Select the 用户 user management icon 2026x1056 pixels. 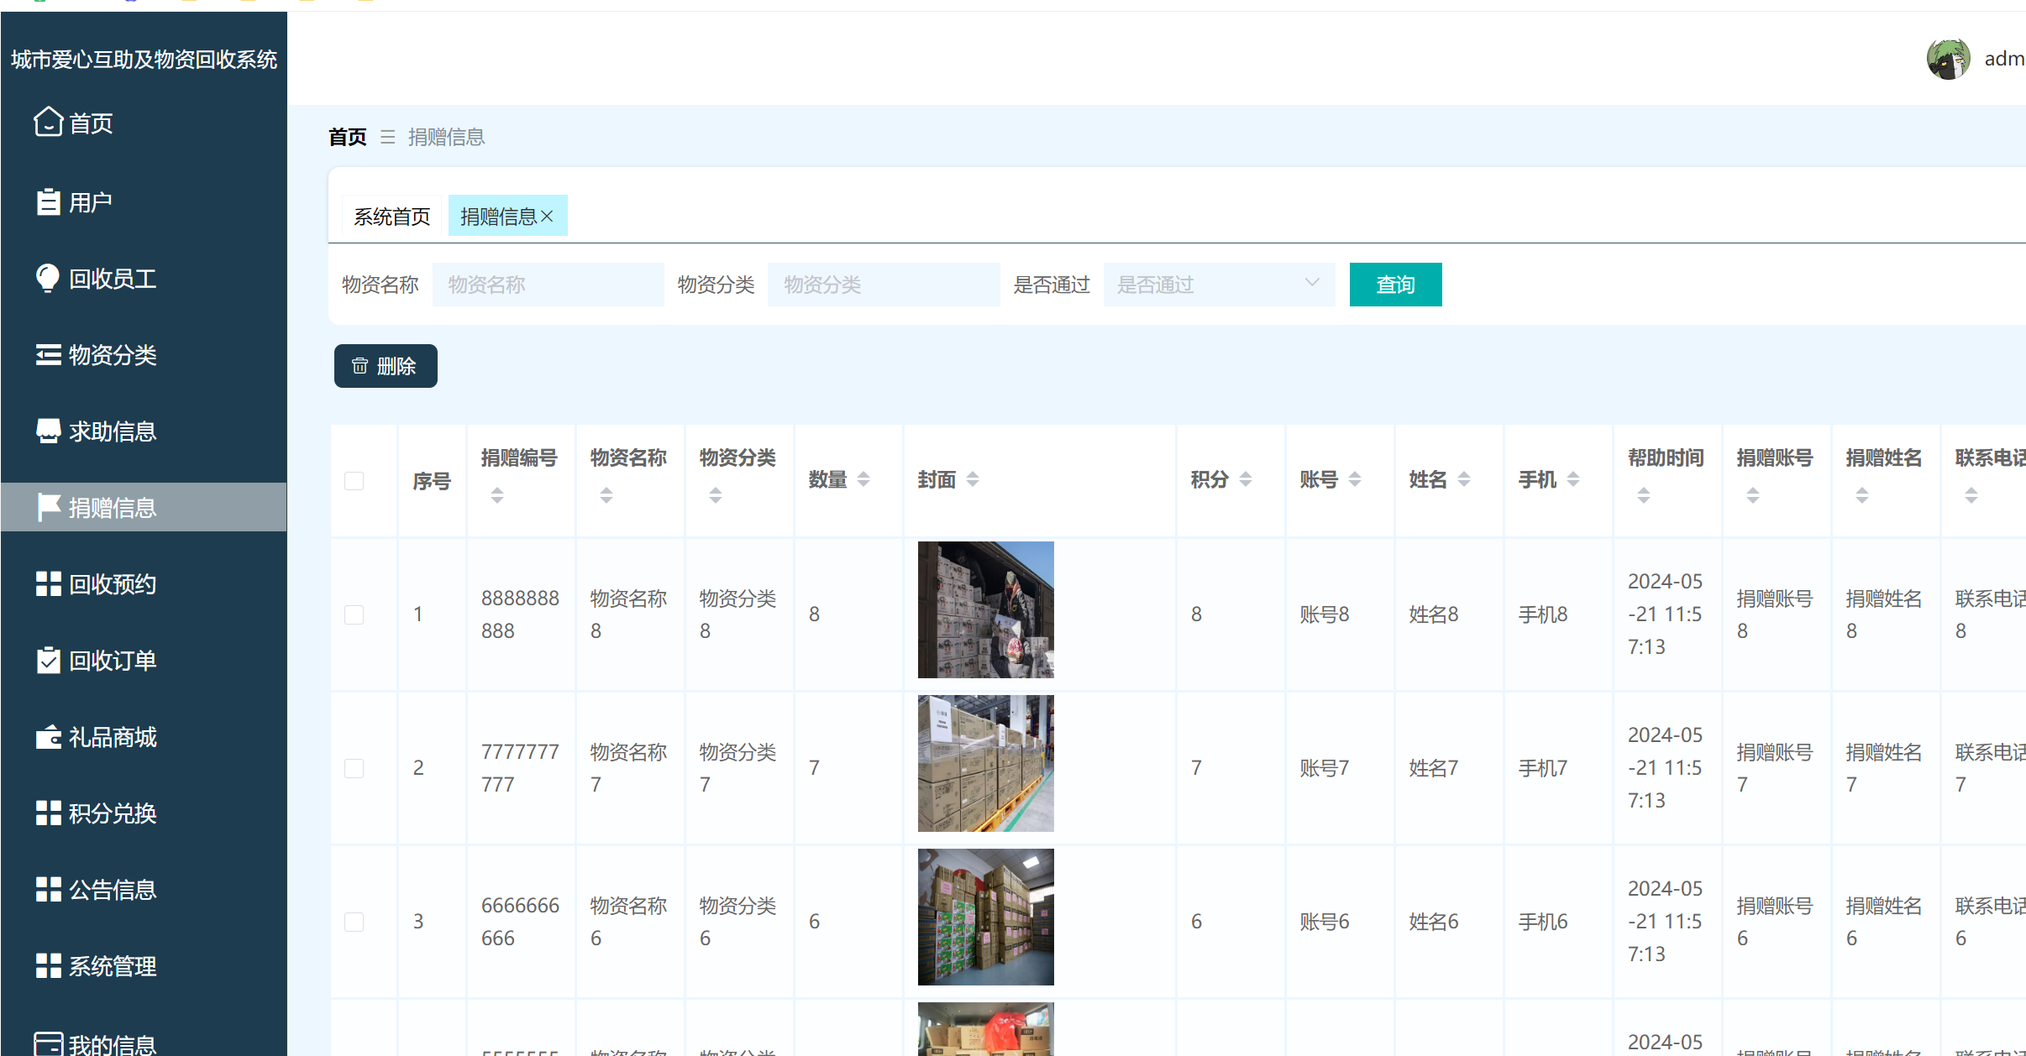pos(48,201)
